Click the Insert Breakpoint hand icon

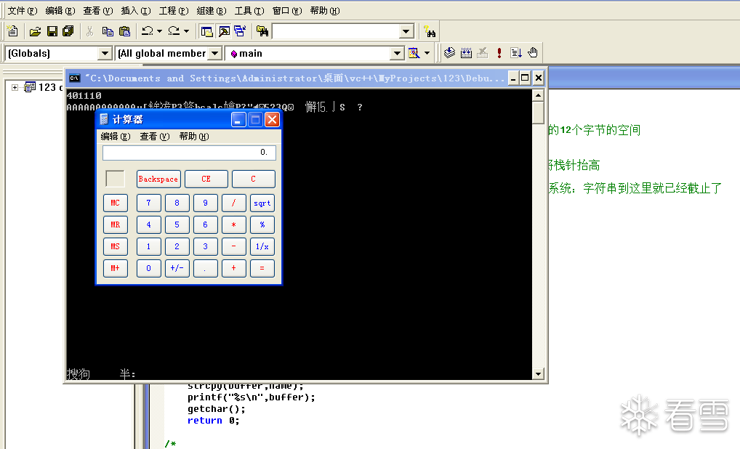(x=533, y=53)
